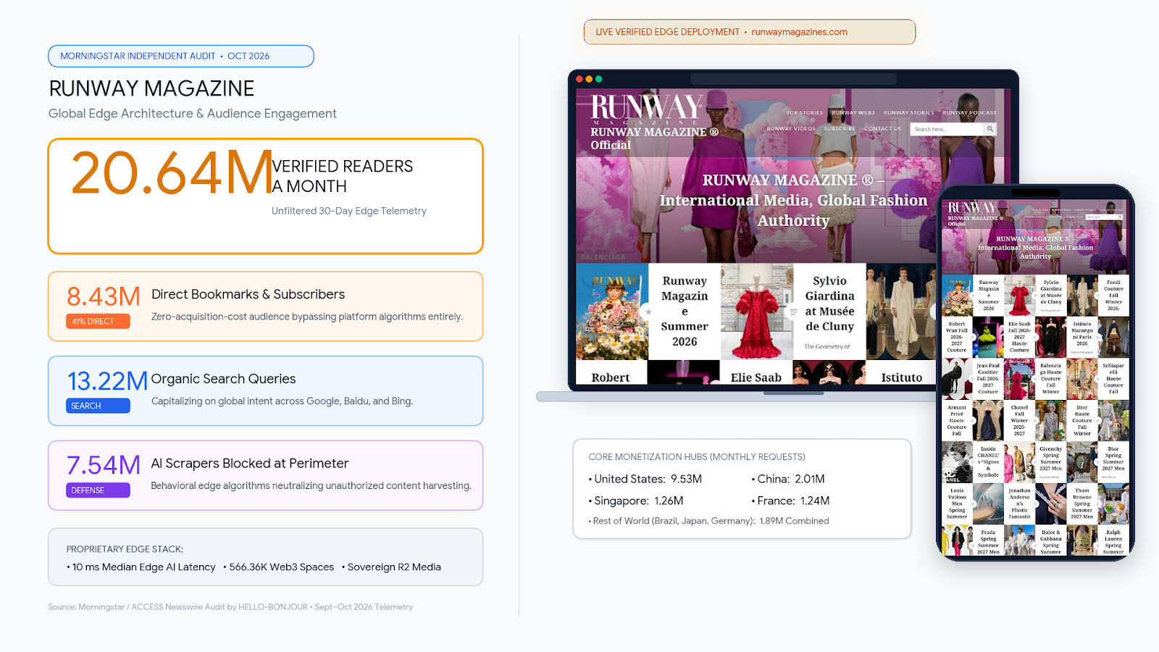1159x652 pixels.
Task: Click the DEFENSE tag
Action: pyautogui.click(x=98, y=490)
